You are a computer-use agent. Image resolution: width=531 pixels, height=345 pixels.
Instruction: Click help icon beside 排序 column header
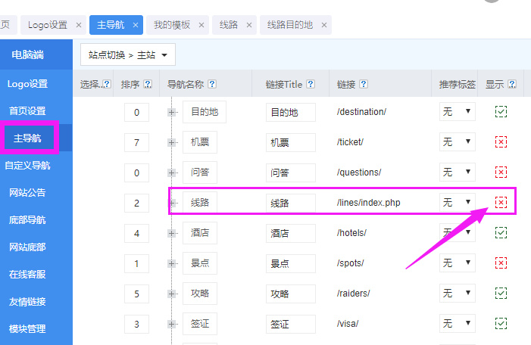point(147,84)
